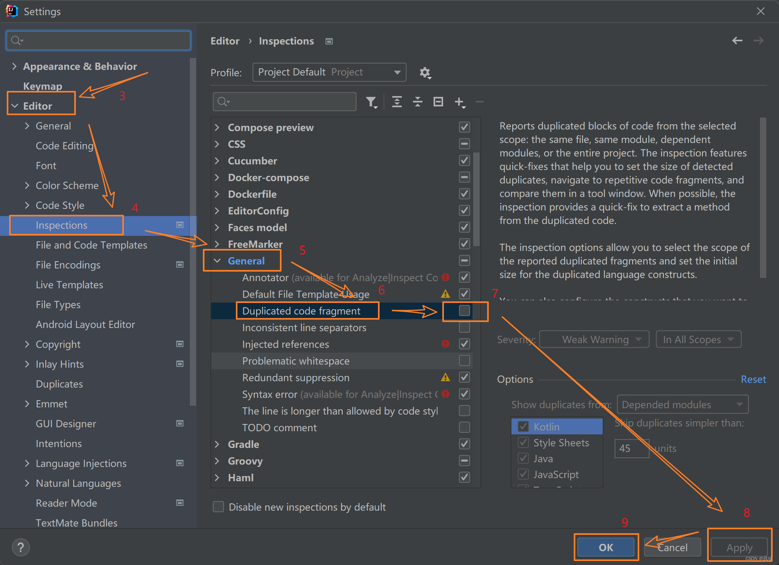Click the add scope plus icon

[x=459, y=102]
